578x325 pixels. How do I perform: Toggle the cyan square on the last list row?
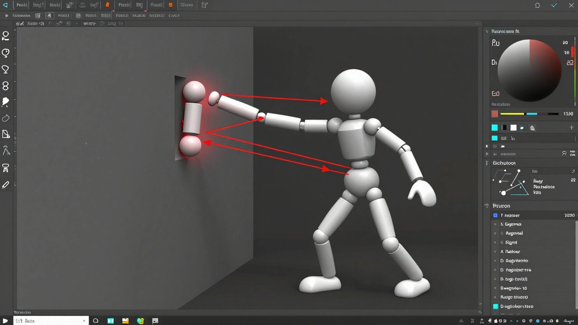495,306
